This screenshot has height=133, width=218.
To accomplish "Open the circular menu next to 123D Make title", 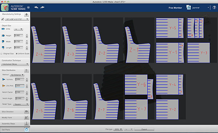I will click(x=28, y=7).
